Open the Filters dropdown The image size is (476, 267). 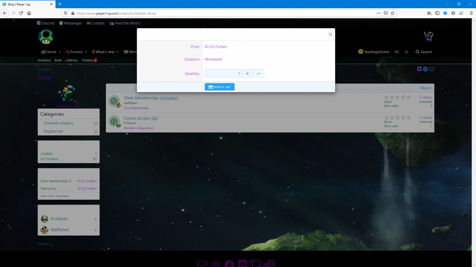[426, 88]
